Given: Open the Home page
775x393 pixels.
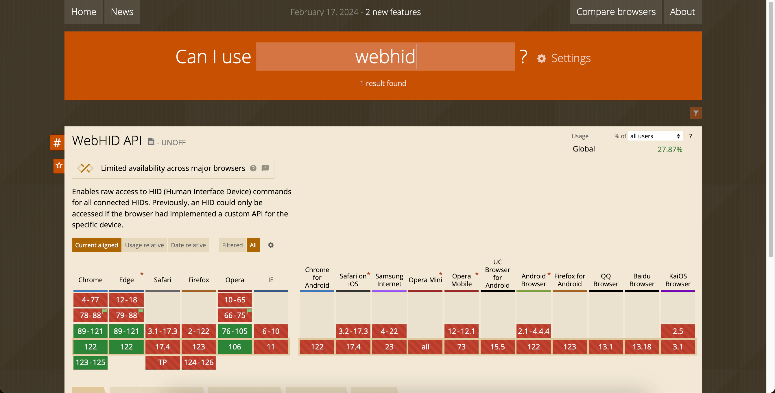Looking at the screenshot, I should tap(84, 12).
